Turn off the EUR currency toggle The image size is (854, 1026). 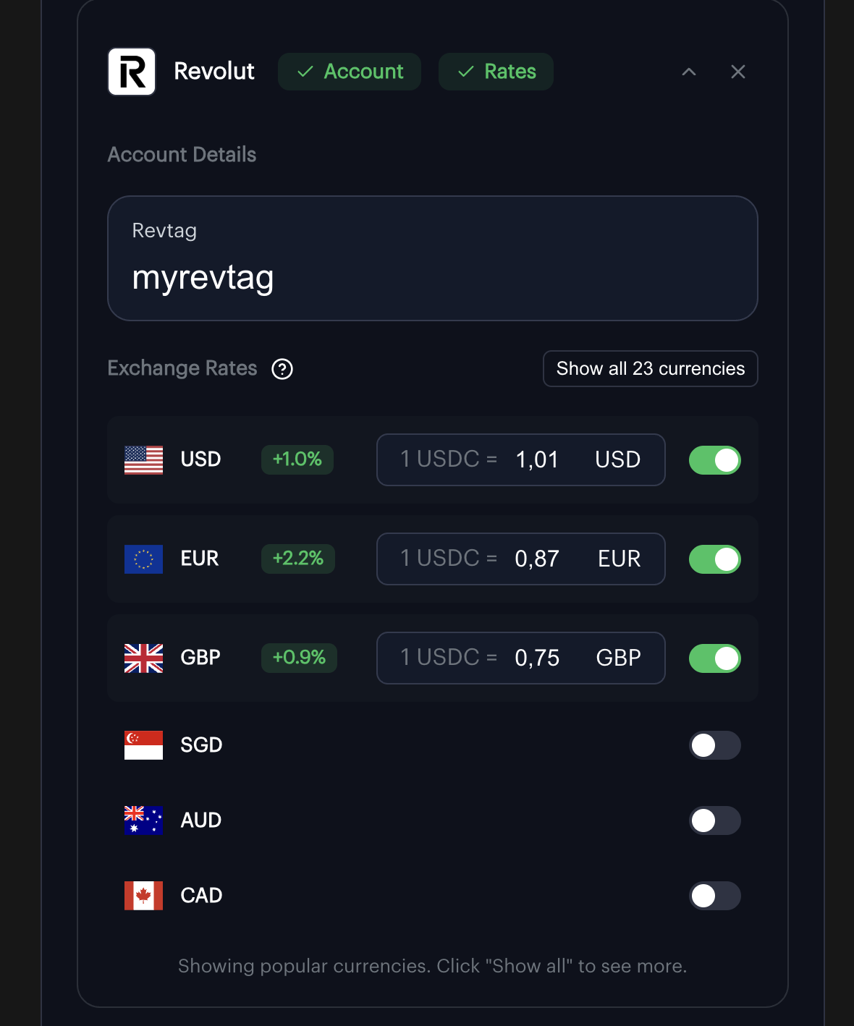point(714,559)
